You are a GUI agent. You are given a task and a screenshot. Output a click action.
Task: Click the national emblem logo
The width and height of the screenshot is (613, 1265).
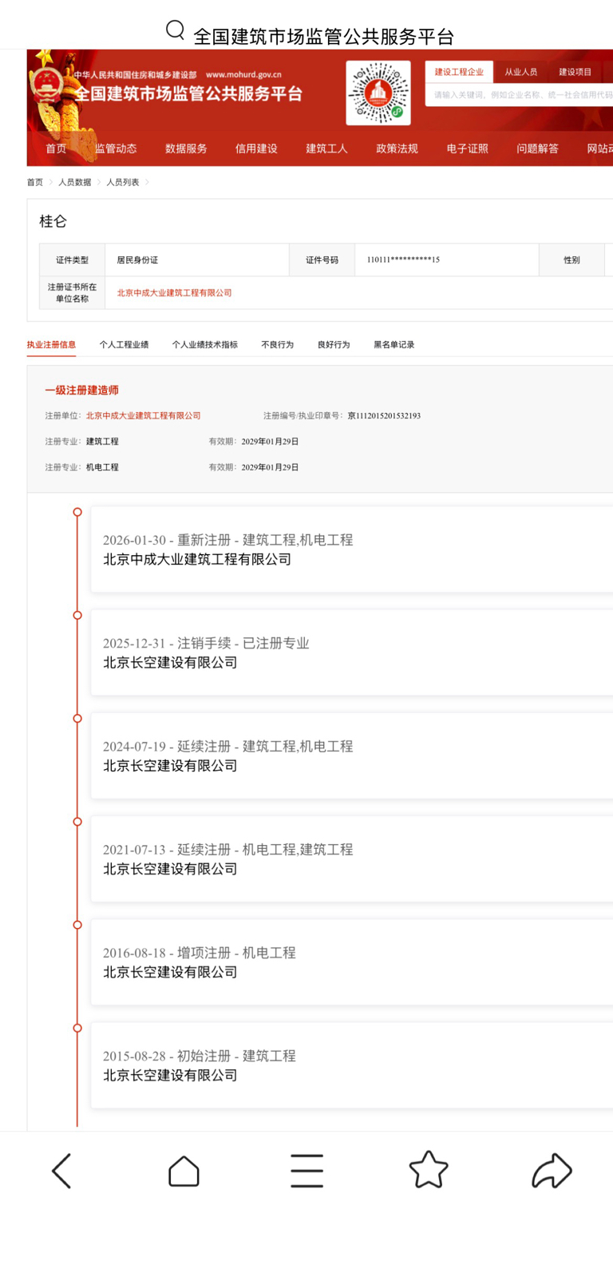45,84
